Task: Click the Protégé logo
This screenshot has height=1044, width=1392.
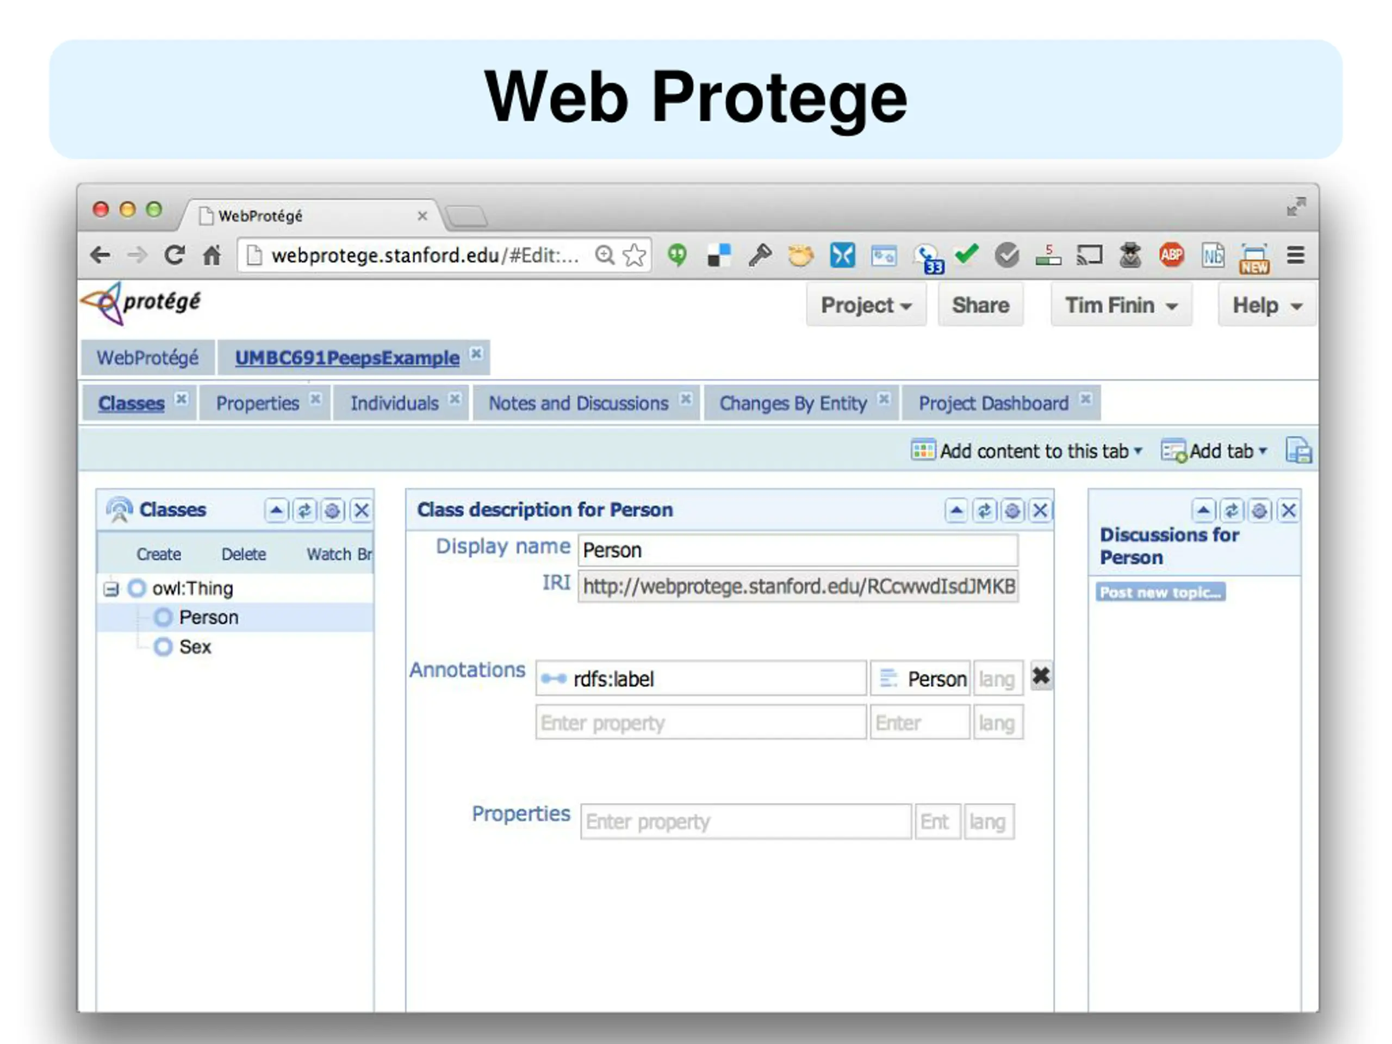Action: (141, 303)
